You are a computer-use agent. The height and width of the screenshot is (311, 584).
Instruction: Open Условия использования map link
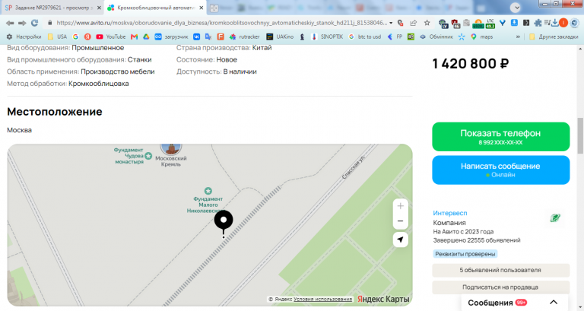[322, 299]
